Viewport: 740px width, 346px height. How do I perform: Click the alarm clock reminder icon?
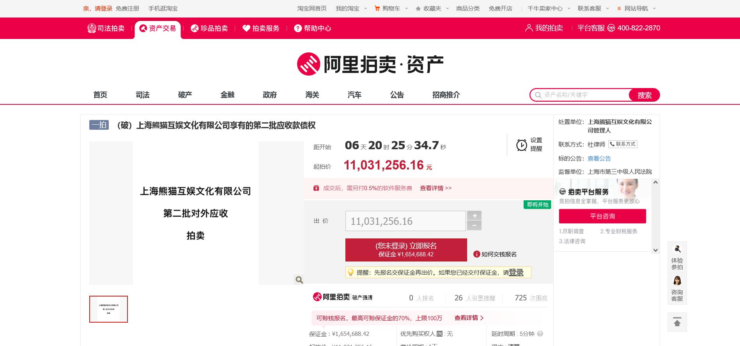[522, 145]
